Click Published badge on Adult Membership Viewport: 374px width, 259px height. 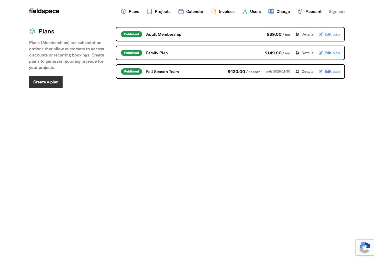point(131,34)
